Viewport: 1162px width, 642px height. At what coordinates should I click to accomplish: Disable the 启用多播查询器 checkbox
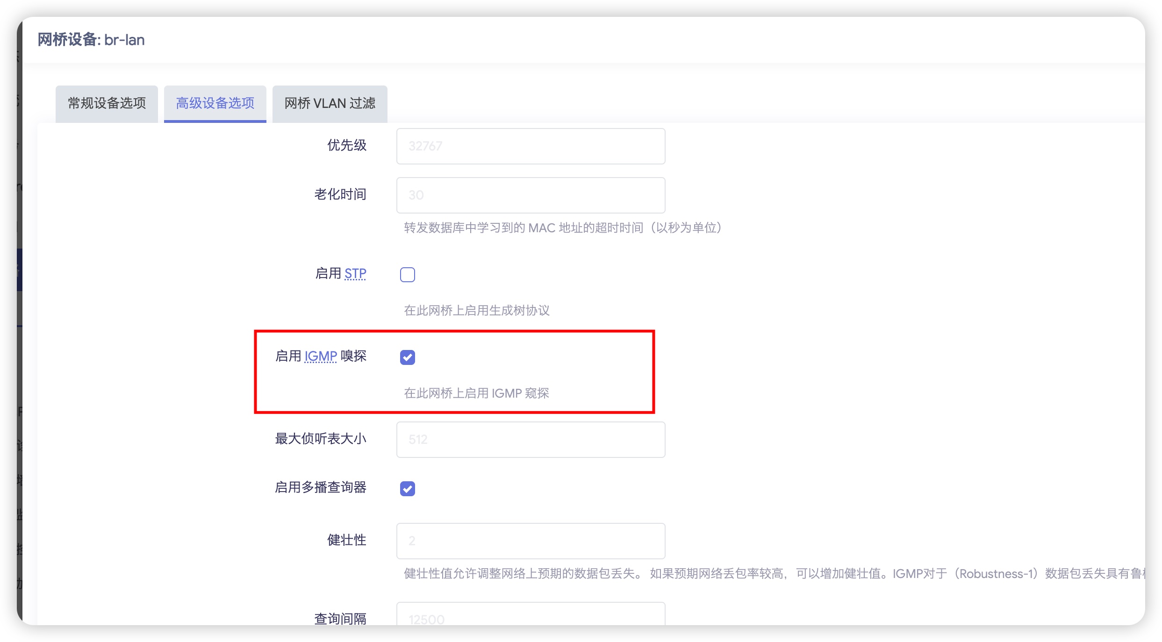pyautogui.click(x=407, y=488)
